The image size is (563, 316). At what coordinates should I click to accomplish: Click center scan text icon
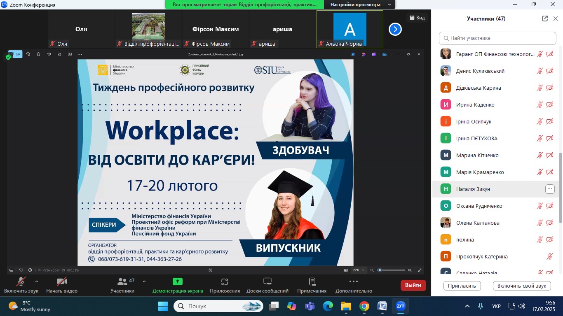[210, 270]
